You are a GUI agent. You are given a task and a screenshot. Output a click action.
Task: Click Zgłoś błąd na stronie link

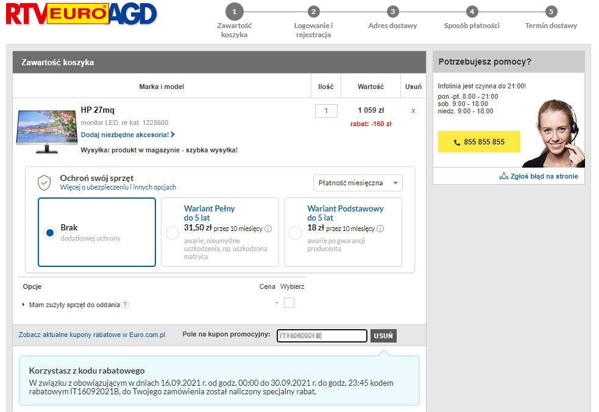(x=544, y=176)
